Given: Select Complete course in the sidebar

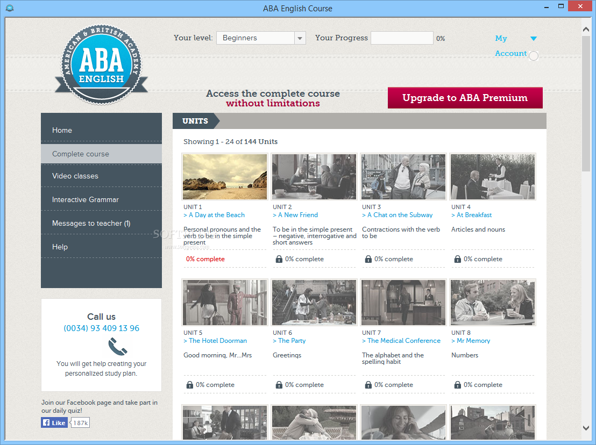Looking at the screenshot, I should click(102, 154).
